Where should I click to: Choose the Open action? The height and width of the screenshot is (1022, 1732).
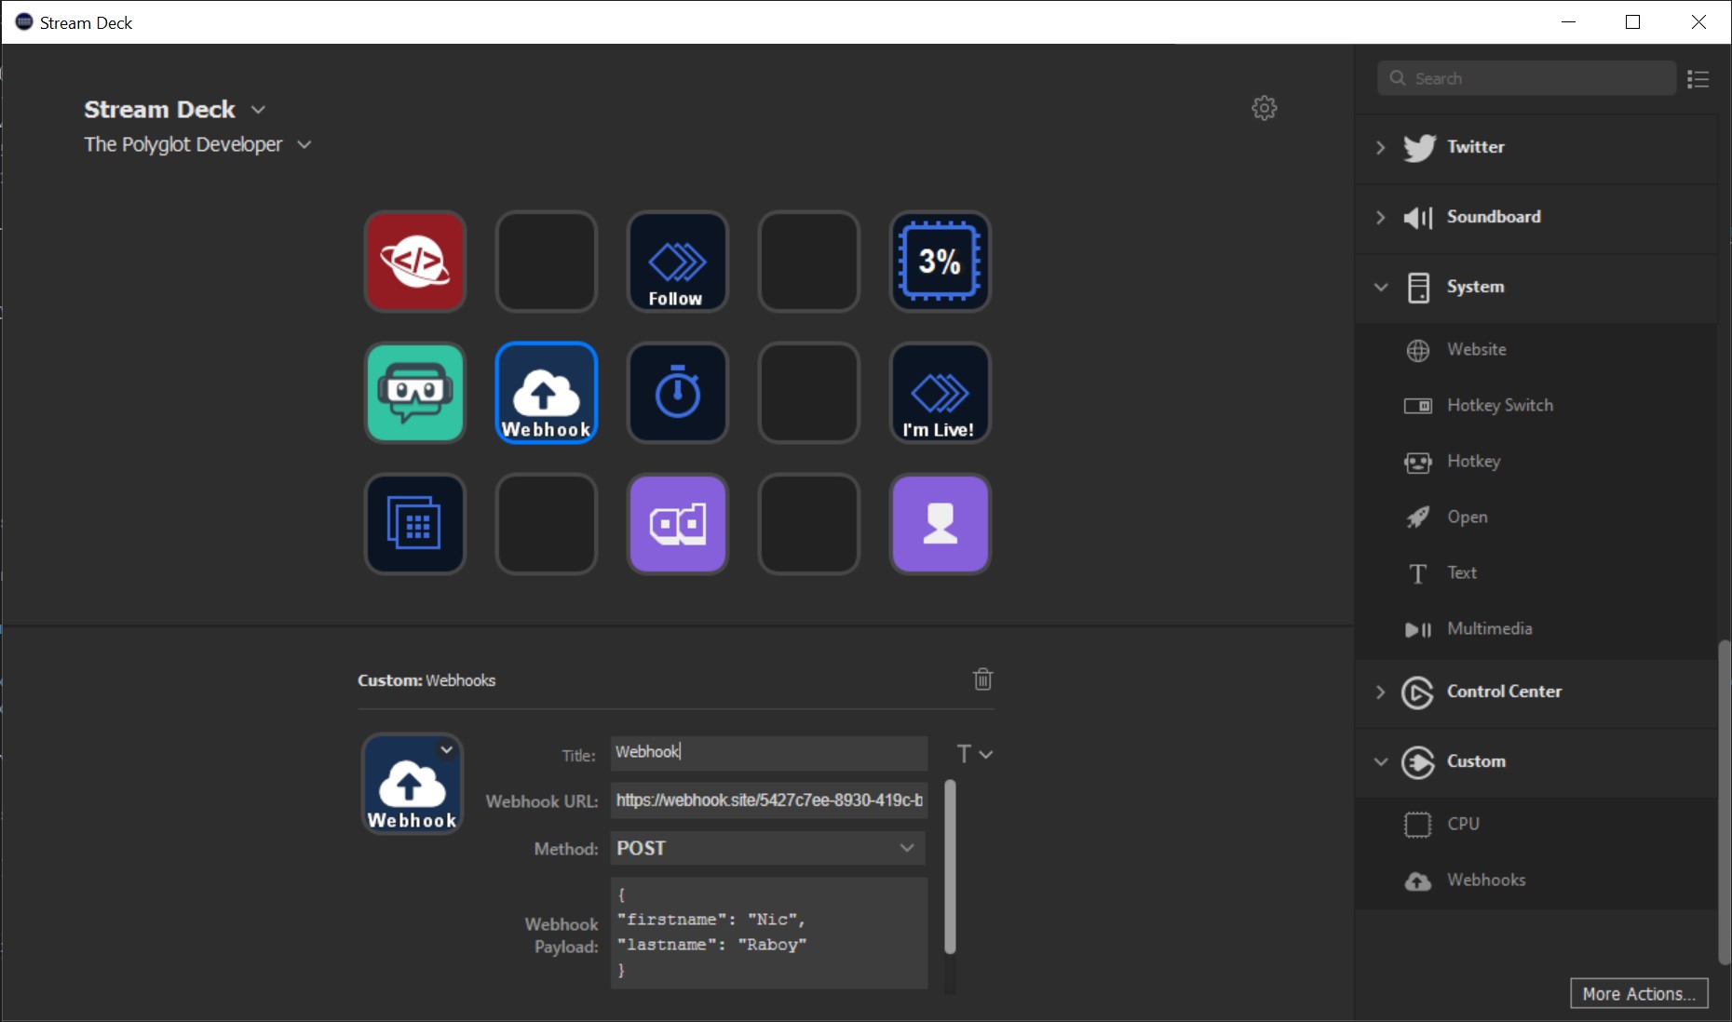1536,518
